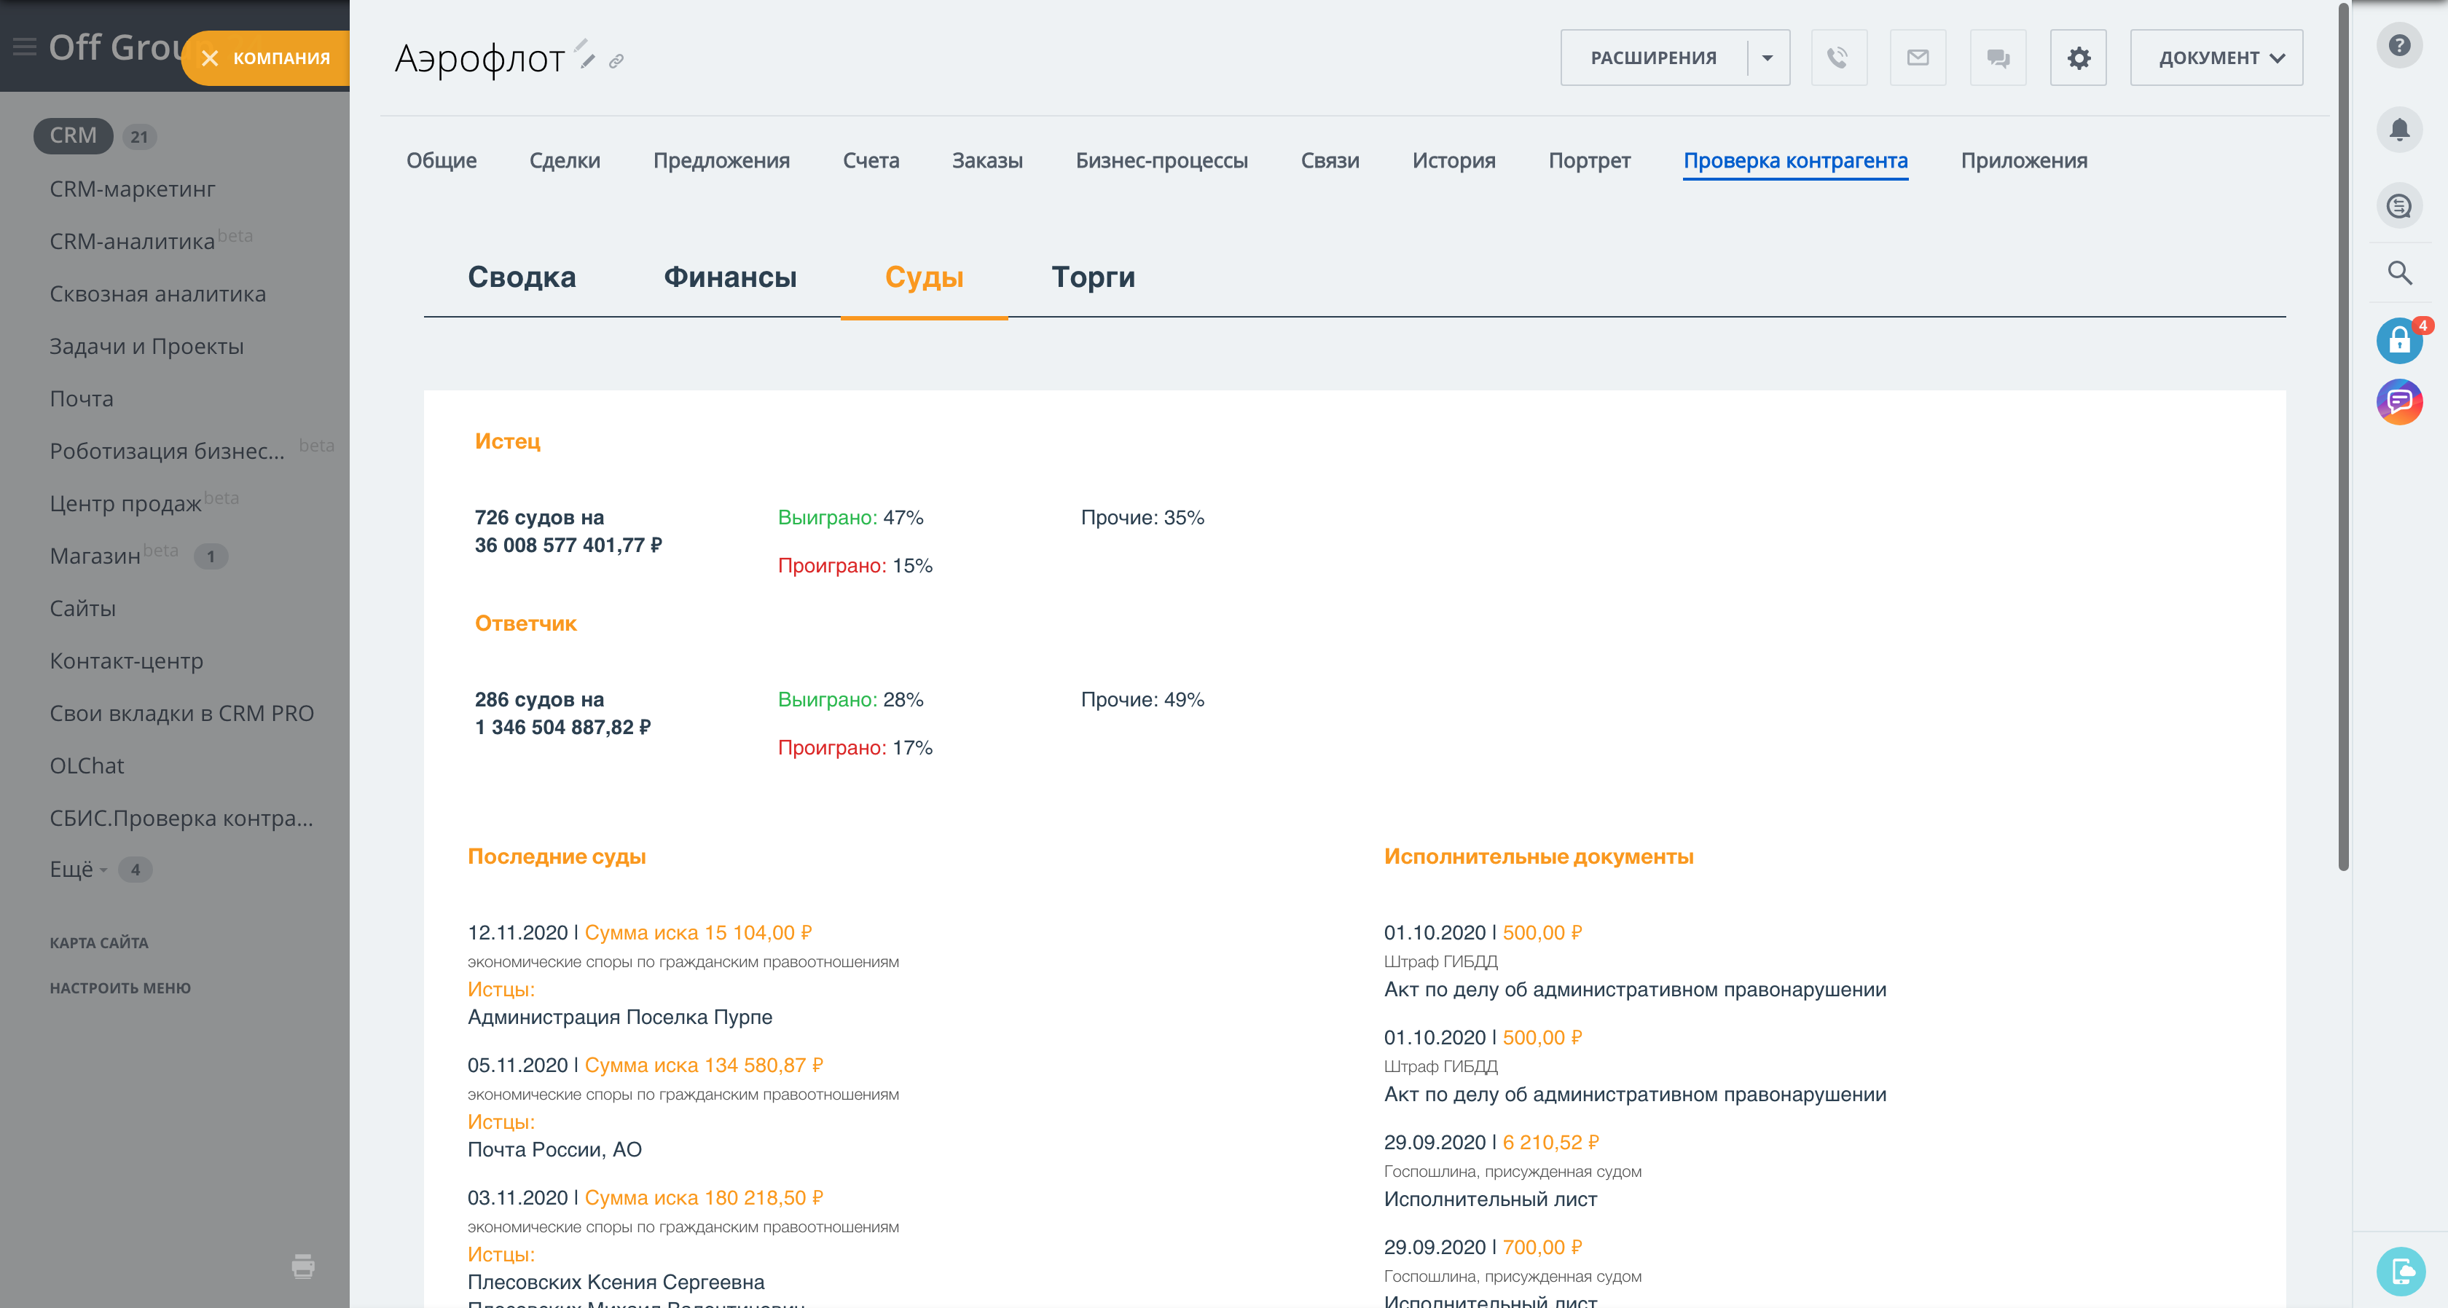This screenshot has width=2448, height=1308.
Task: Click the pencil edit icon next to Аэрофлот
Action: click(587, 62)
